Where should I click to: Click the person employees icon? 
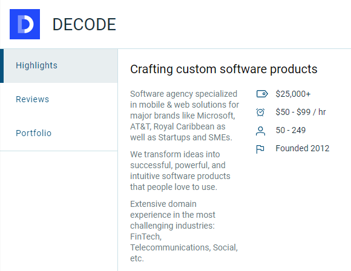pos(260,131)
